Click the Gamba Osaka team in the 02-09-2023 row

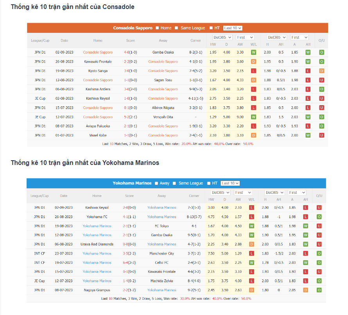(163, 52)
